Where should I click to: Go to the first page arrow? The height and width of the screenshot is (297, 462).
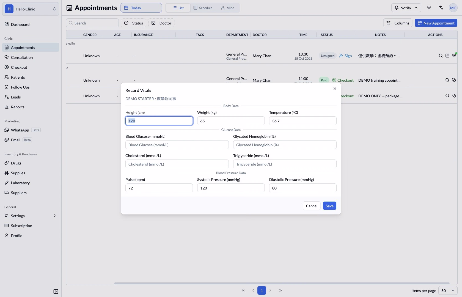243,290
